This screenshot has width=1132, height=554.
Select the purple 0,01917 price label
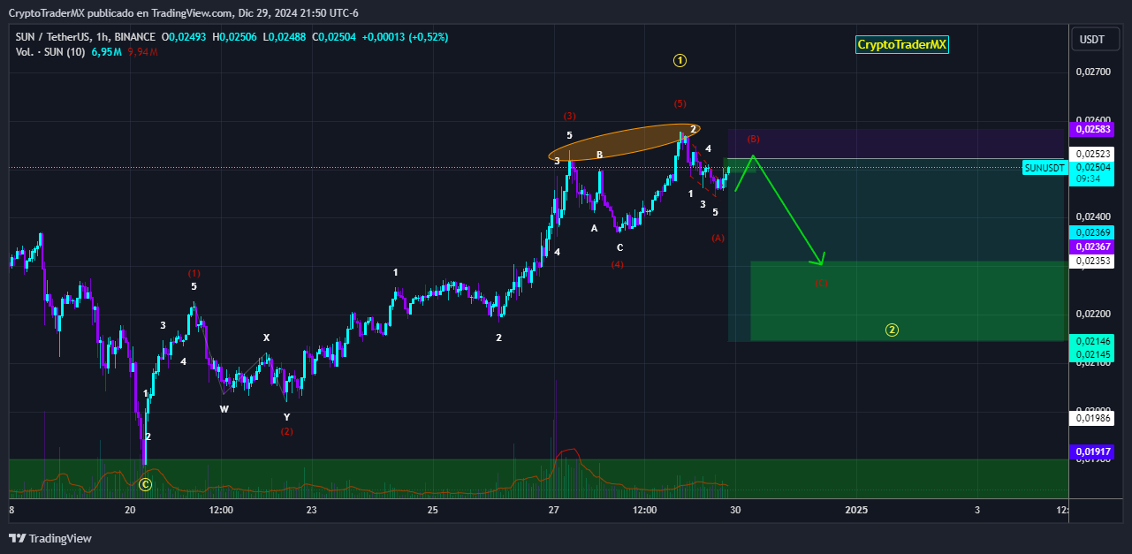tap(1094, 452)
